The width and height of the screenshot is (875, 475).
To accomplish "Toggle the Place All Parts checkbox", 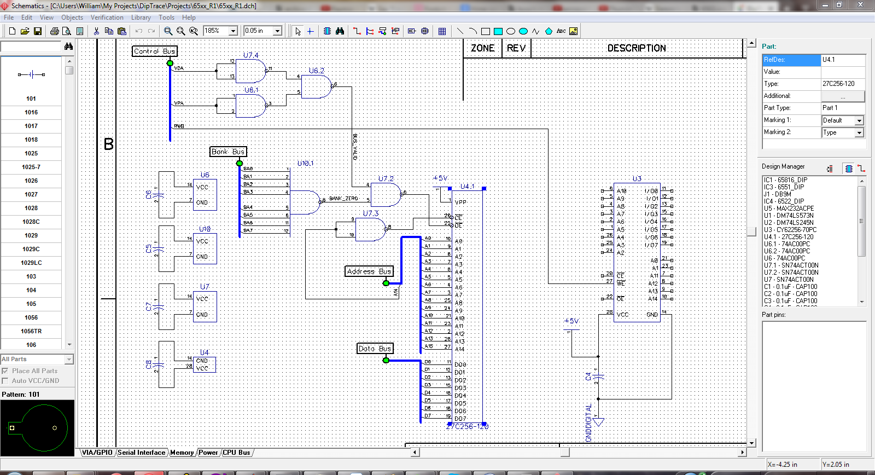I will coord(5,371).
